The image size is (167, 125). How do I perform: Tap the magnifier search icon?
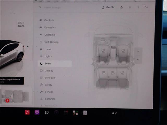pyautogui.click(x=40, y=8)
